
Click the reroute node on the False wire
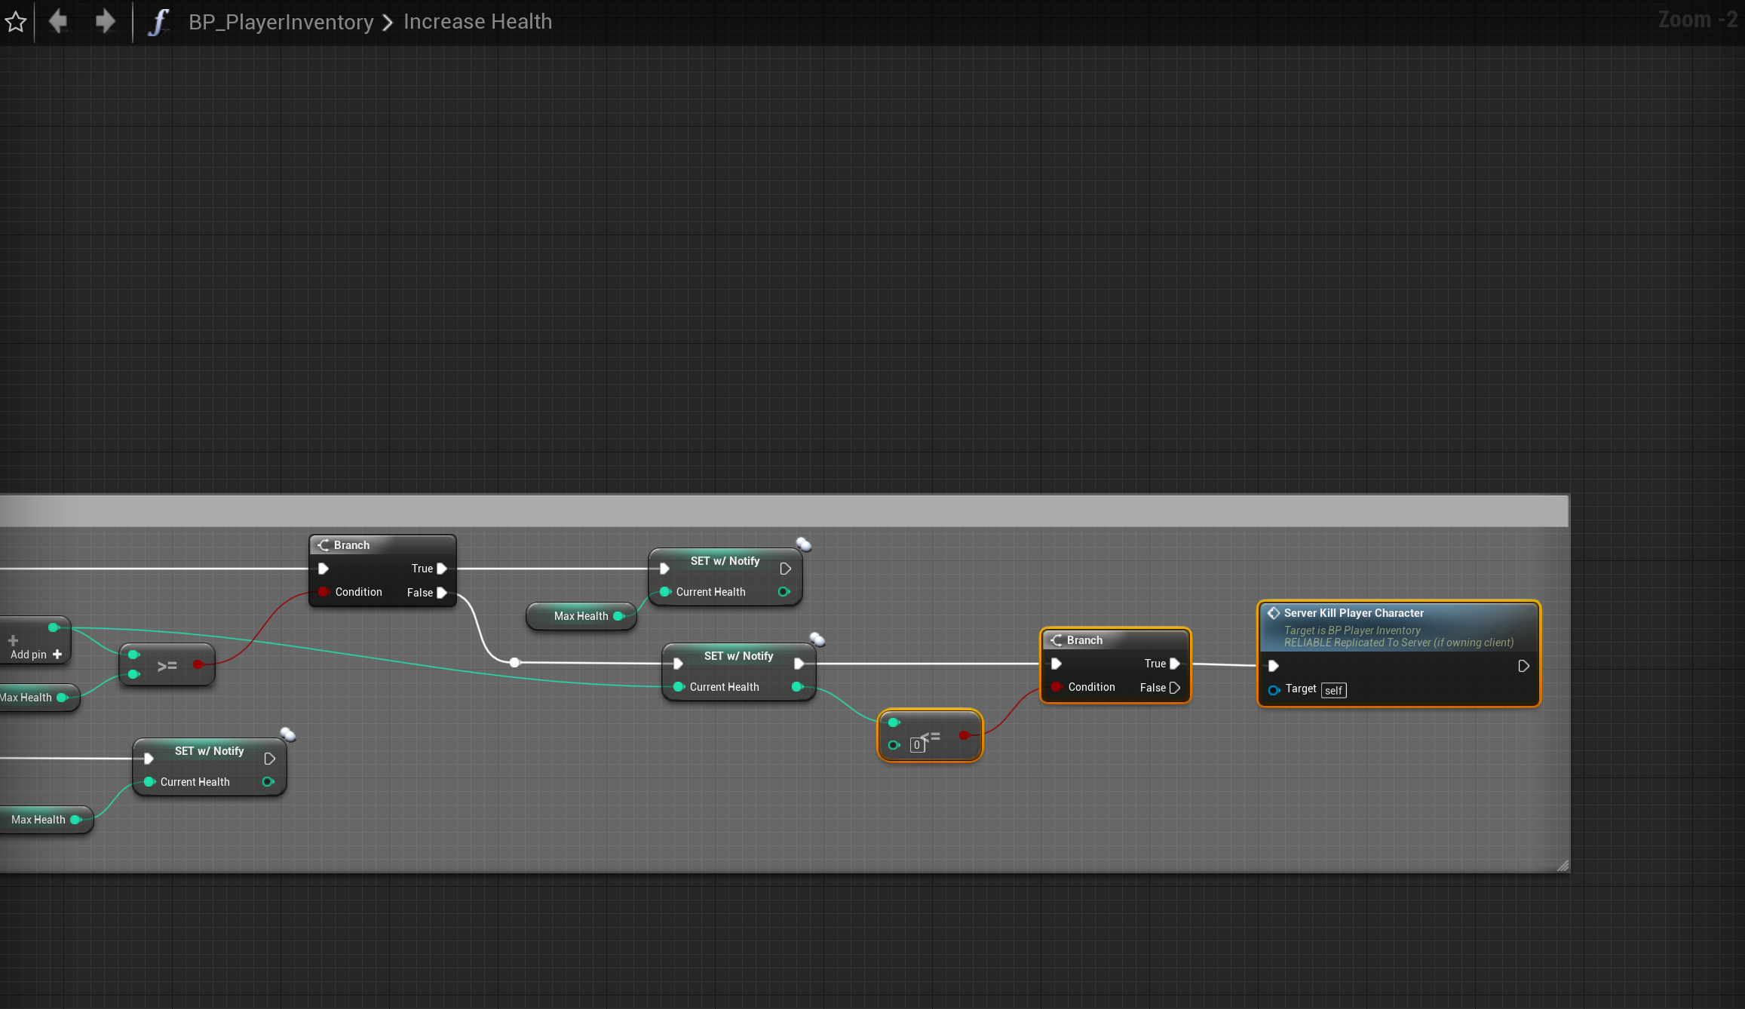(x=514, y=663)
